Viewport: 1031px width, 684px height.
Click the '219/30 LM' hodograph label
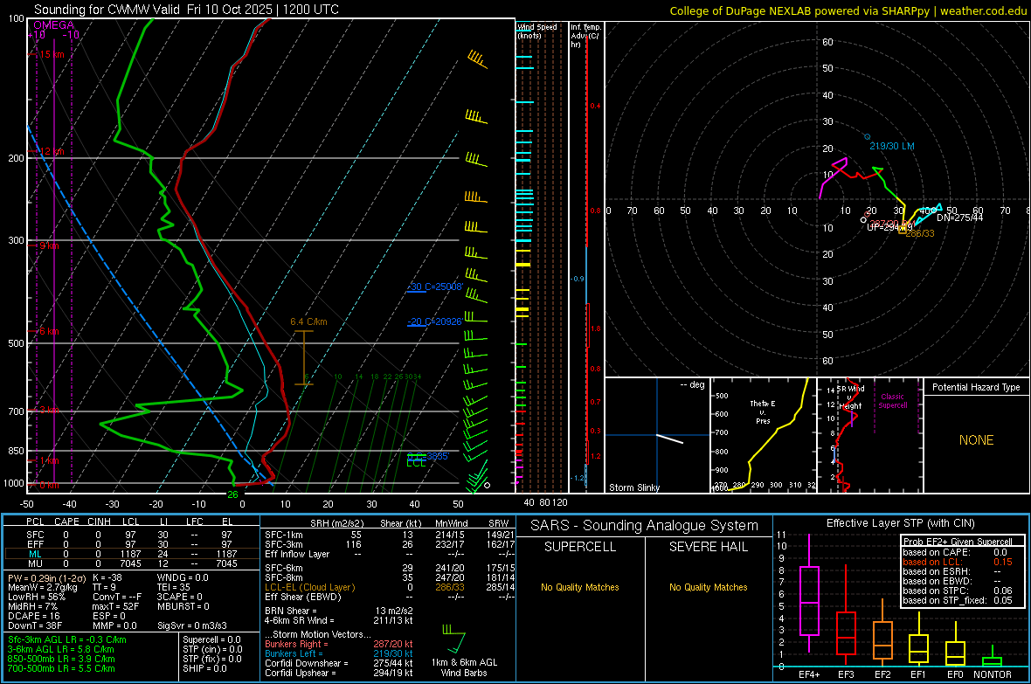click(891, 146)
